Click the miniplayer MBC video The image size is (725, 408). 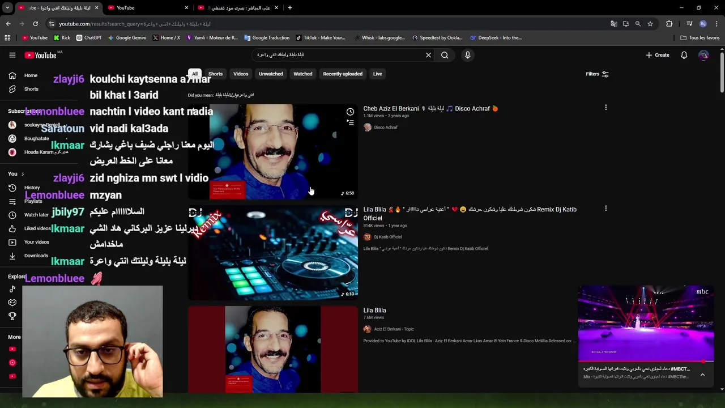point(646,324)
